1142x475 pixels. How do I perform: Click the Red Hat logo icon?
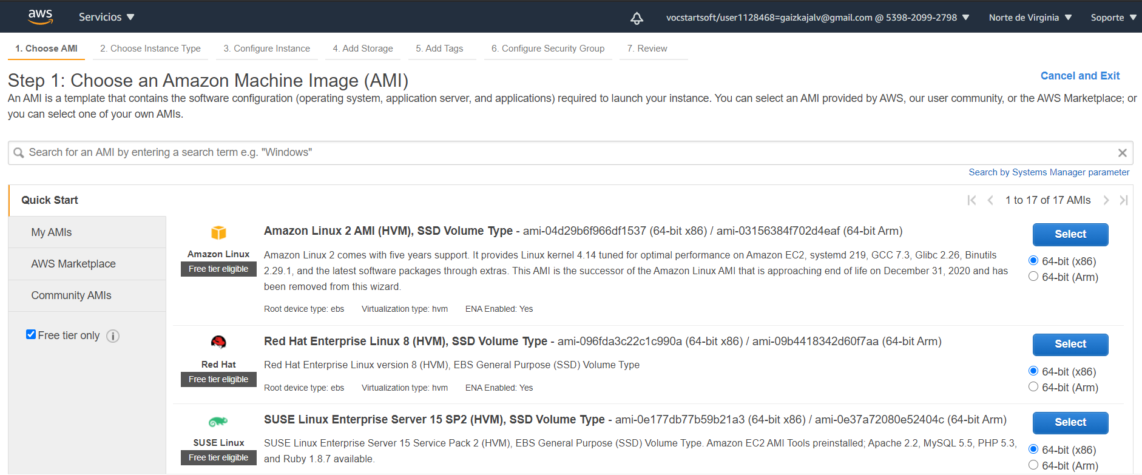click(x=218, y=342)
